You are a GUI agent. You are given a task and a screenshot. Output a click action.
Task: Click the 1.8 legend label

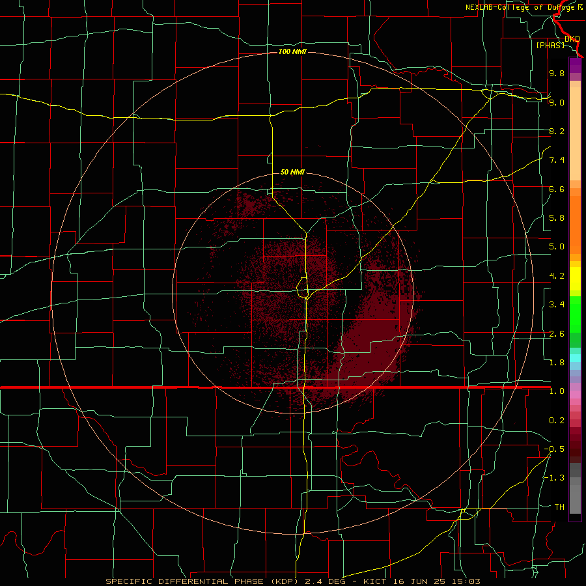[x=557, y=363]
